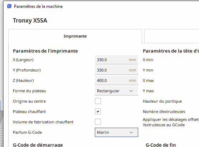Click the Parfum G-Code label

pos(28,132)
